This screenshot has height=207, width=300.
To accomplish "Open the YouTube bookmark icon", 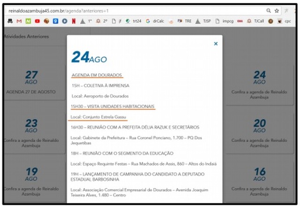I will 37,21.
